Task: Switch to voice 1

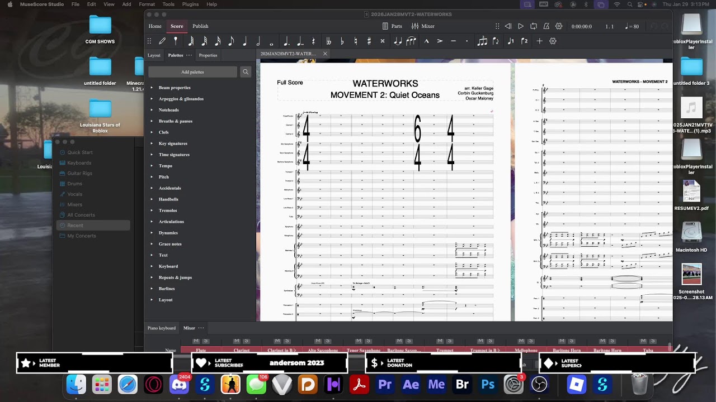Action: [511, 41]
